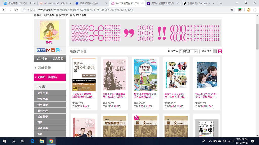Reload the page
Screen dimensions: 259x145
(x=16, y=10)
